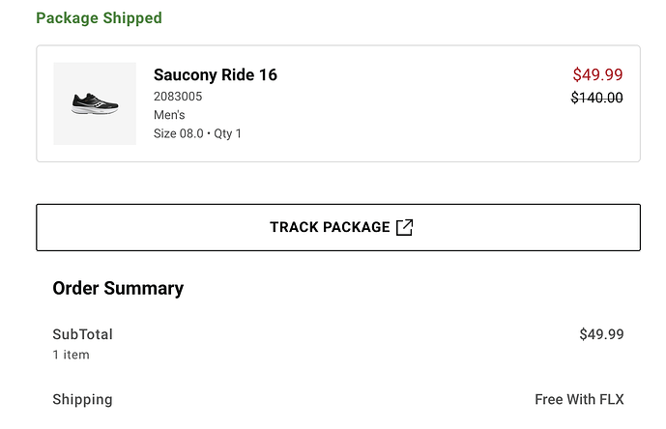666x429 pixels.
Task: Click the Order Summary heading
Action: pos(118,288)
